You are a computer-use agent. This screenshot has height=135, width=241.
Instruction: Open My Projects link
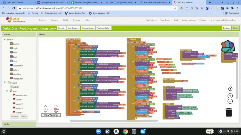(x=151, y=20)
